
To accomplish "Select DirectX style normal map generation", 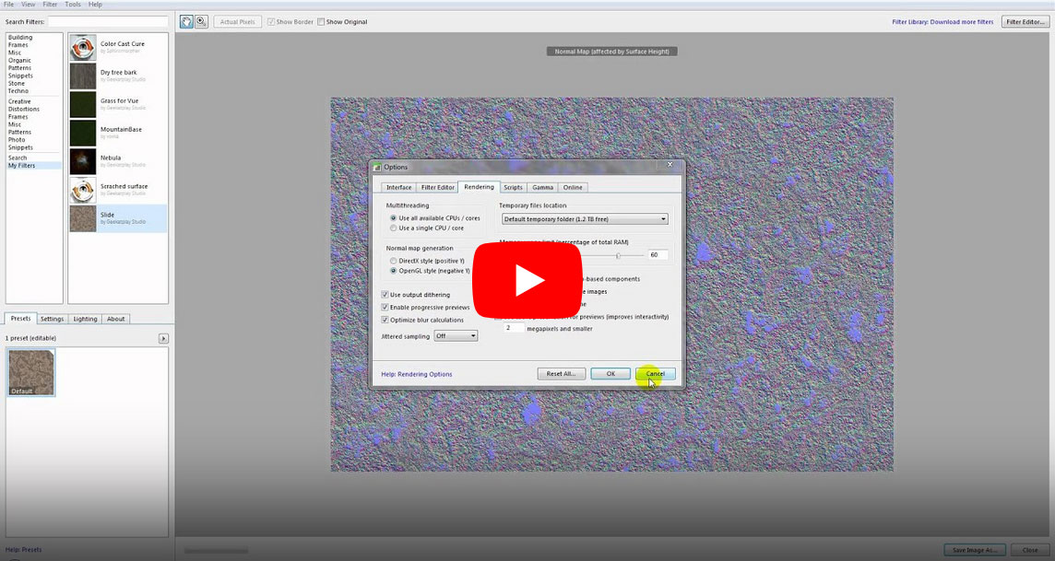I will click(394, 261).
